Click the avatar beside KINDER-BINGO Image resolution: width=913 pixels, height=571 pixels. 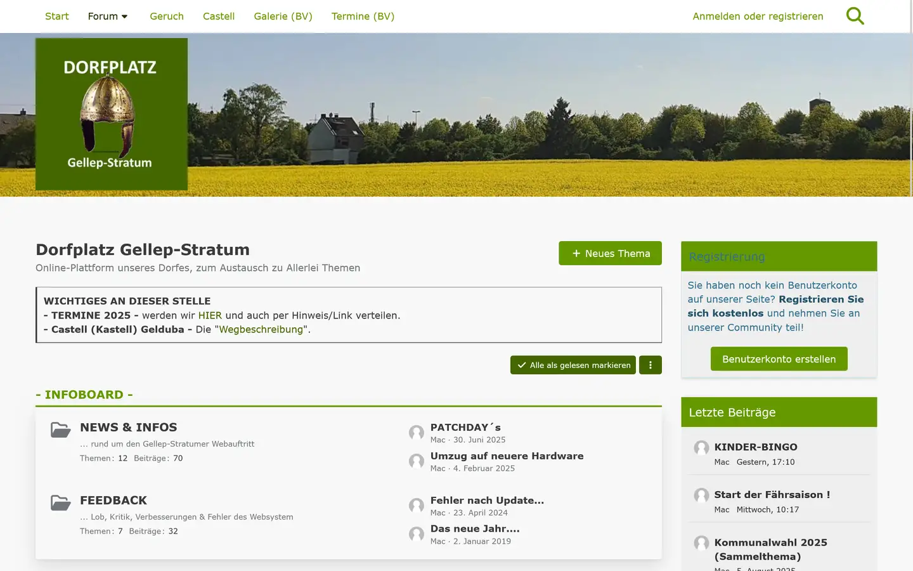coord(701,448)
